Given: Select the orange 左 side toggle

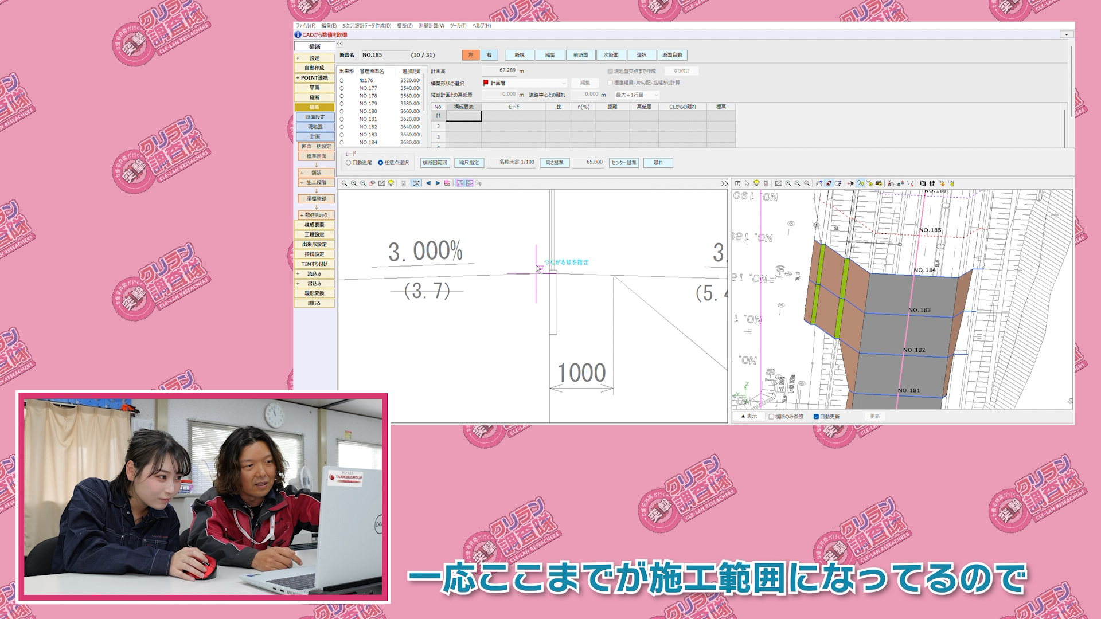Looking at the screenshot, I should (471, 55).
